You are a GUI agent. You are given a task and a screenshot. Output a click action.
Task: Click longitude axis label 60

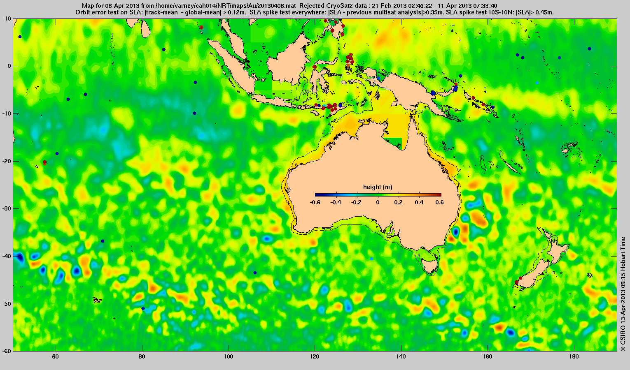[x=56, y=356]
